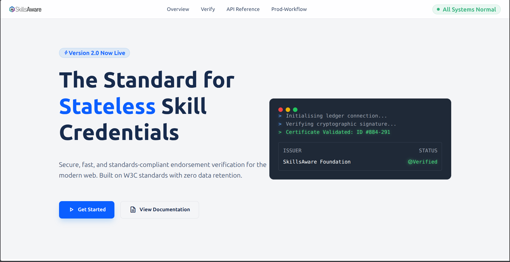
Task: Click the red traffic-light dot on the terminal
Action: coord(280,110)
